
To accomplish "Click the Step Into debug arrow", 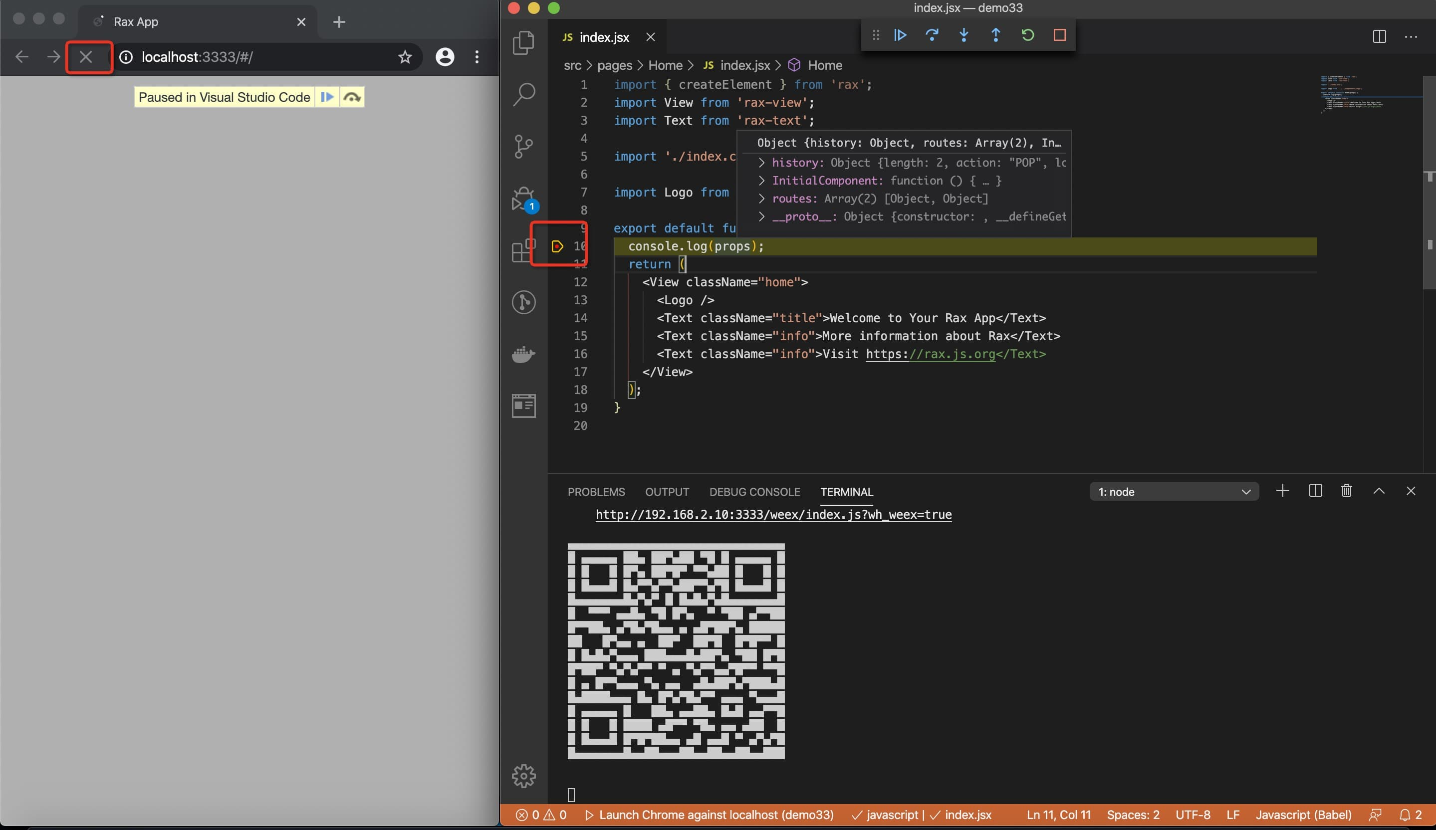I will 963,35.
